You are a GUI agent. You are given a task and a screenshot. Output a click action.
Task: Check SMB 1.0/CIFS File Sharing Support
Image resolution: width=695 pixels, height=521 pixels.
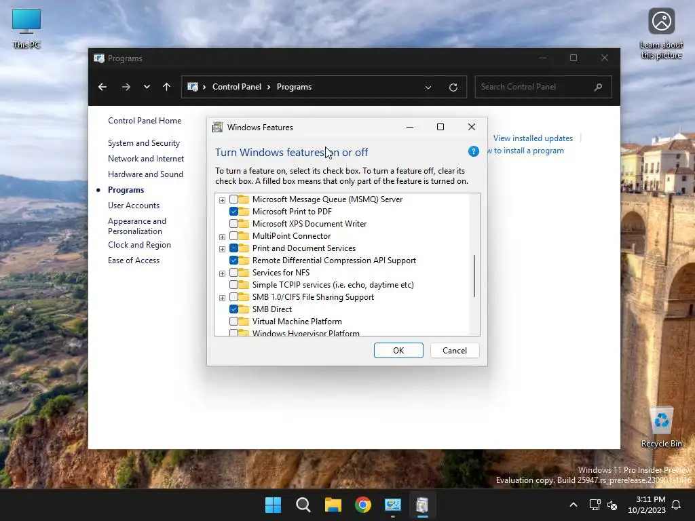pos(233,297)
